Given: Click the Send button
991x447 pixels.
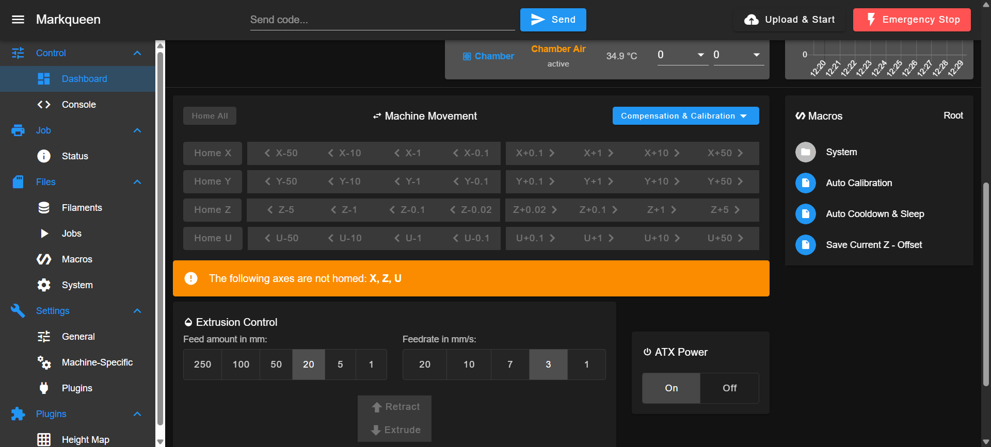Looking at the screenshot, I should pyautogui.click(x=553, y=20).
